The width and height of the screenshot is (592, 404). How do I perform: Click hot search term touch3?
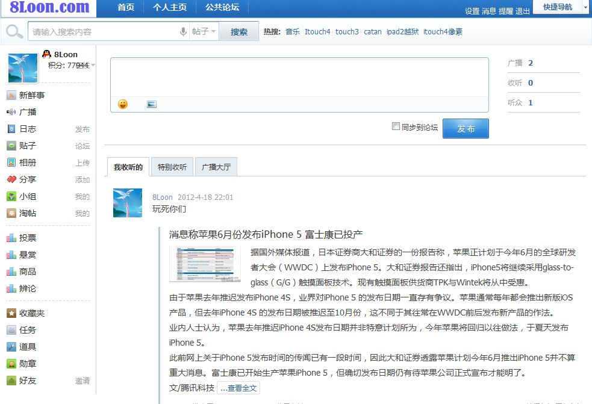(x=347, y=32)
